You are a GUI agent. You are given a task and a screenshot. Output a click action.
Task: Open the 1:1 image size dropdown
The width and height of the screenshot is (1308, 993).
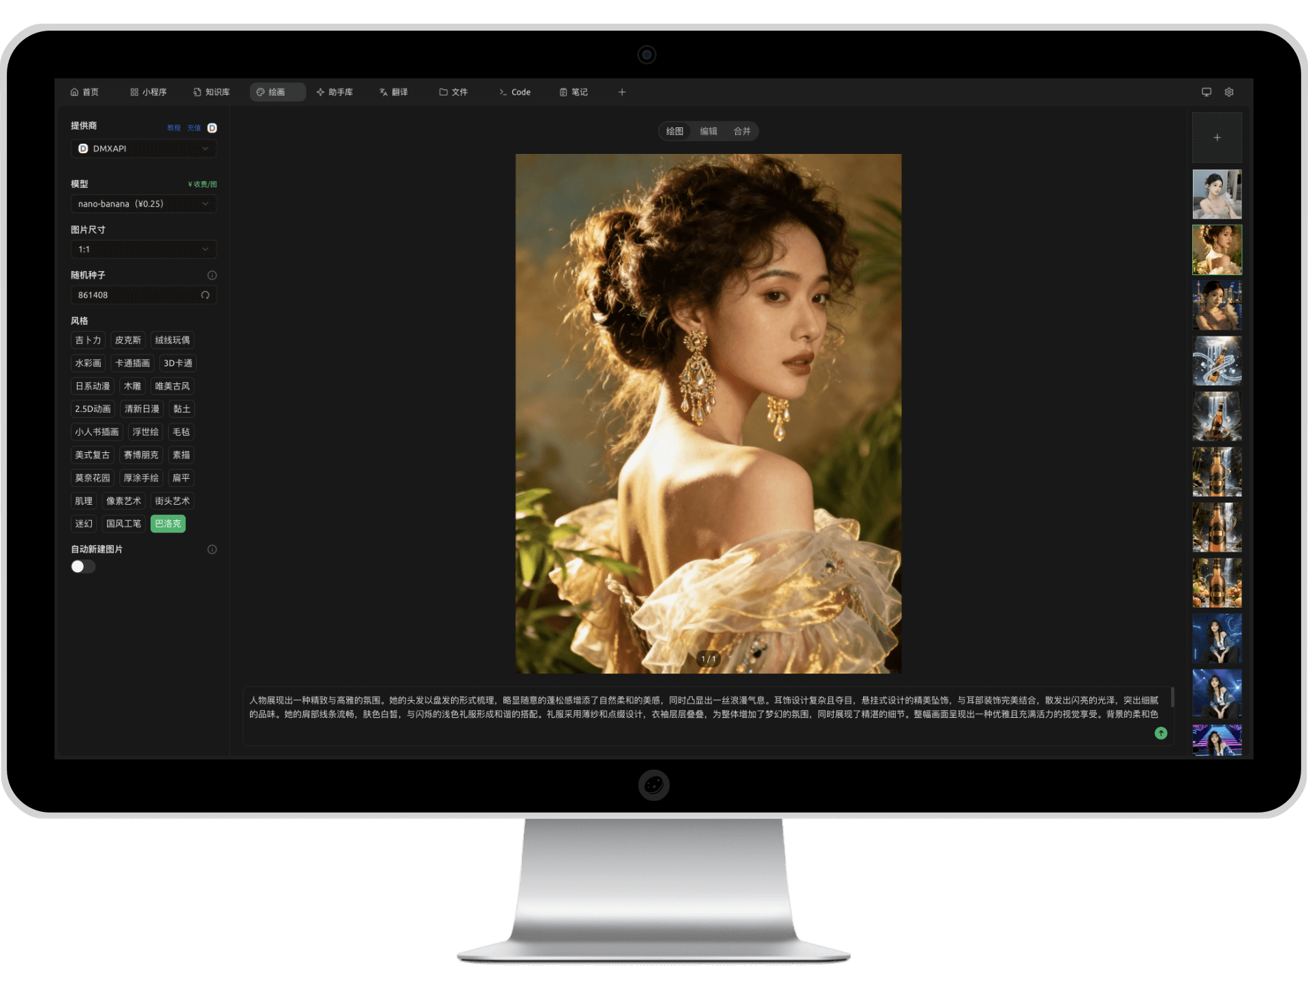(x=144, y=249)
